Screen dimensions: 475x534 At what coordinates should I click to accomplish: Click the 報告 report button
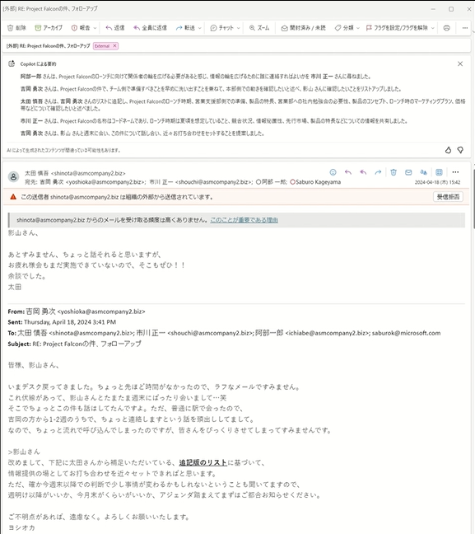(81, 28)
